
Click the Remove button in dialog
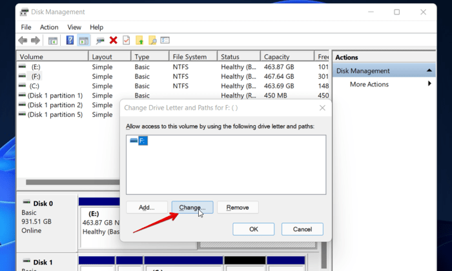[238, 207]
